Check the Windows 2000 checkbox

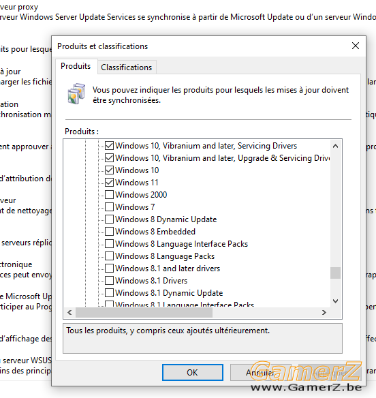[x=109, y=195]
